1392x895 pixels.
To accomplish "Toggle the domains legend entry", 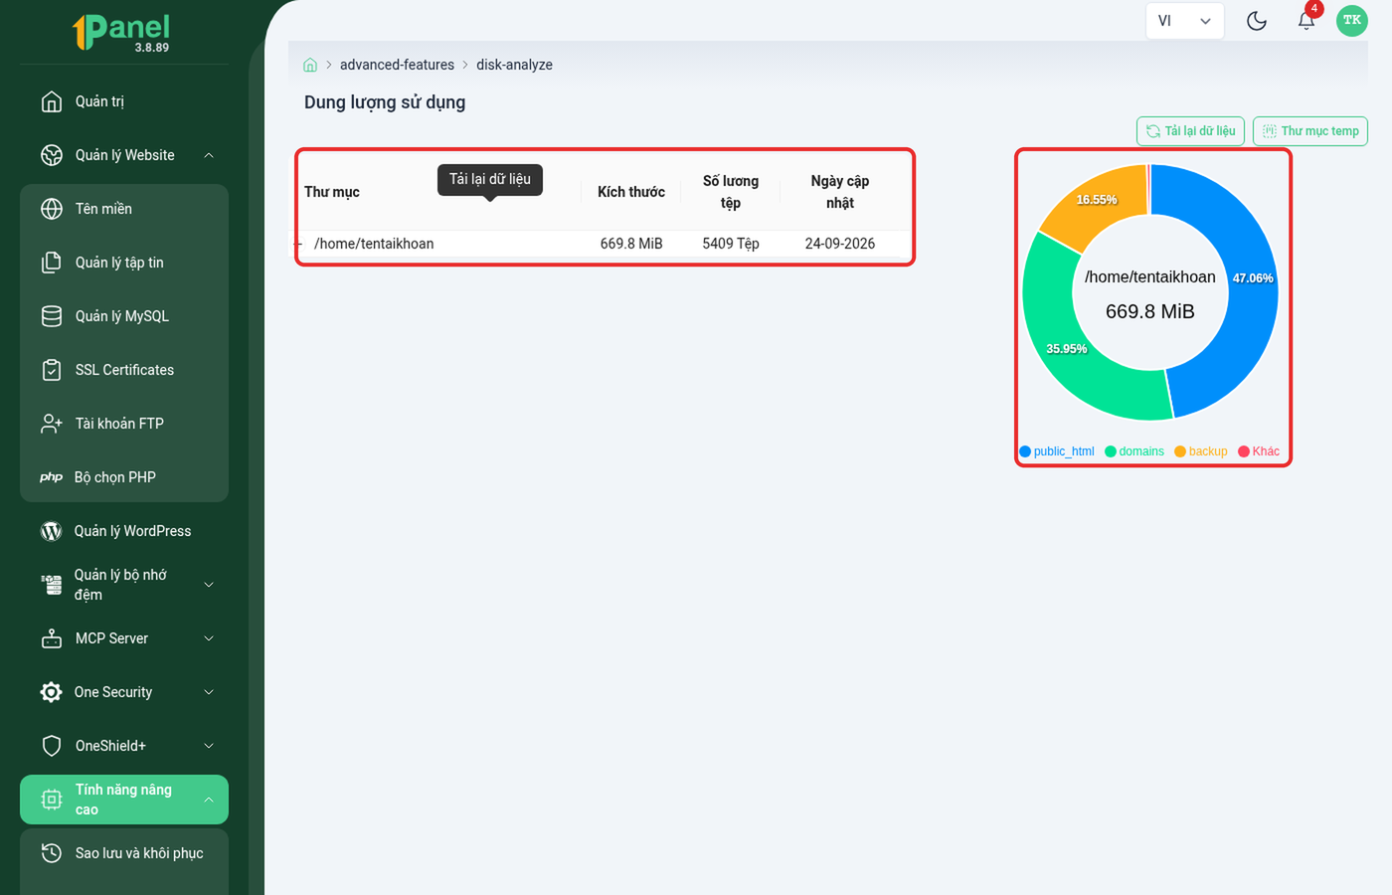I will pos(1134,451).
